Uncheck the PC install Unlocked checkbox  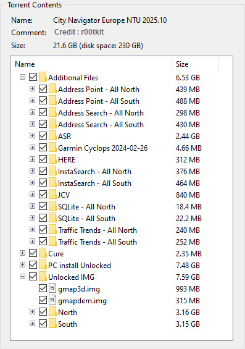pyautogui.click(x=33, y=266)
